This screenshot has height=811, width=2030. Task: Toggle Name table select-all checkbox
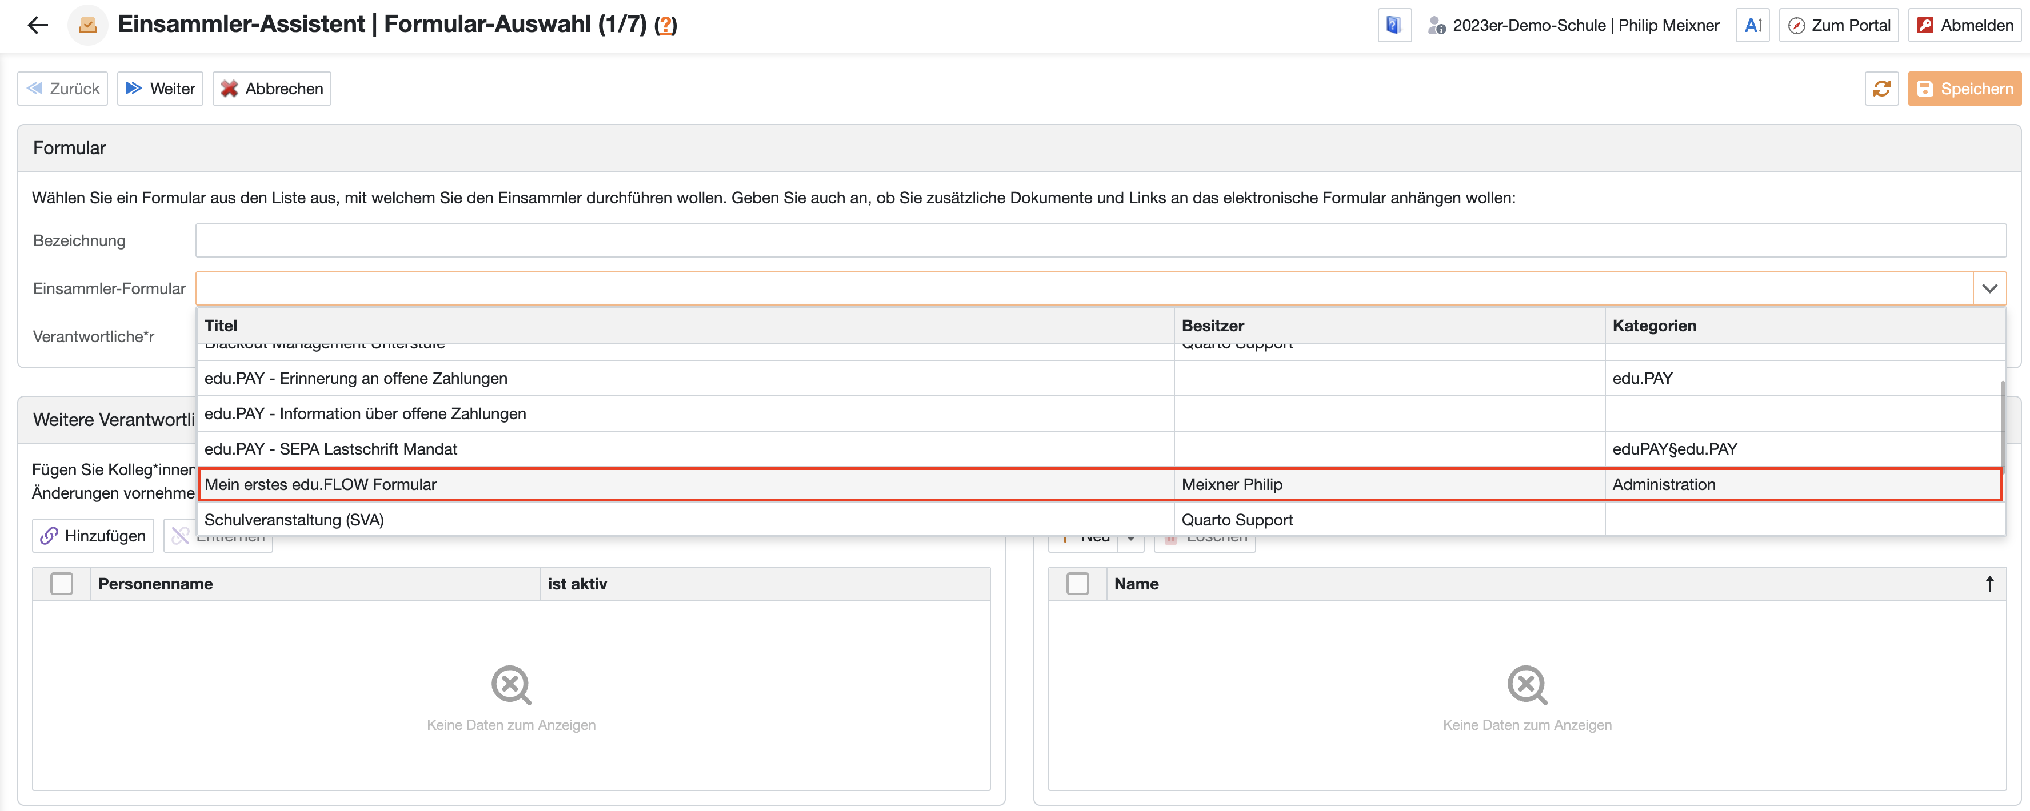(1077, 584)
